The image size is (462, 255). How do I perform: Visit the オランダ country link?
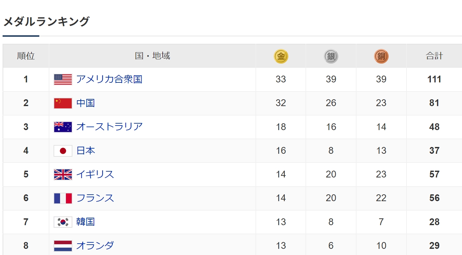pyautogui.click(x=95, y=246)
